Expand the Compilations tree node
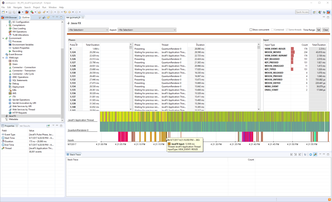Screen dimensions: 332x202 7,25
